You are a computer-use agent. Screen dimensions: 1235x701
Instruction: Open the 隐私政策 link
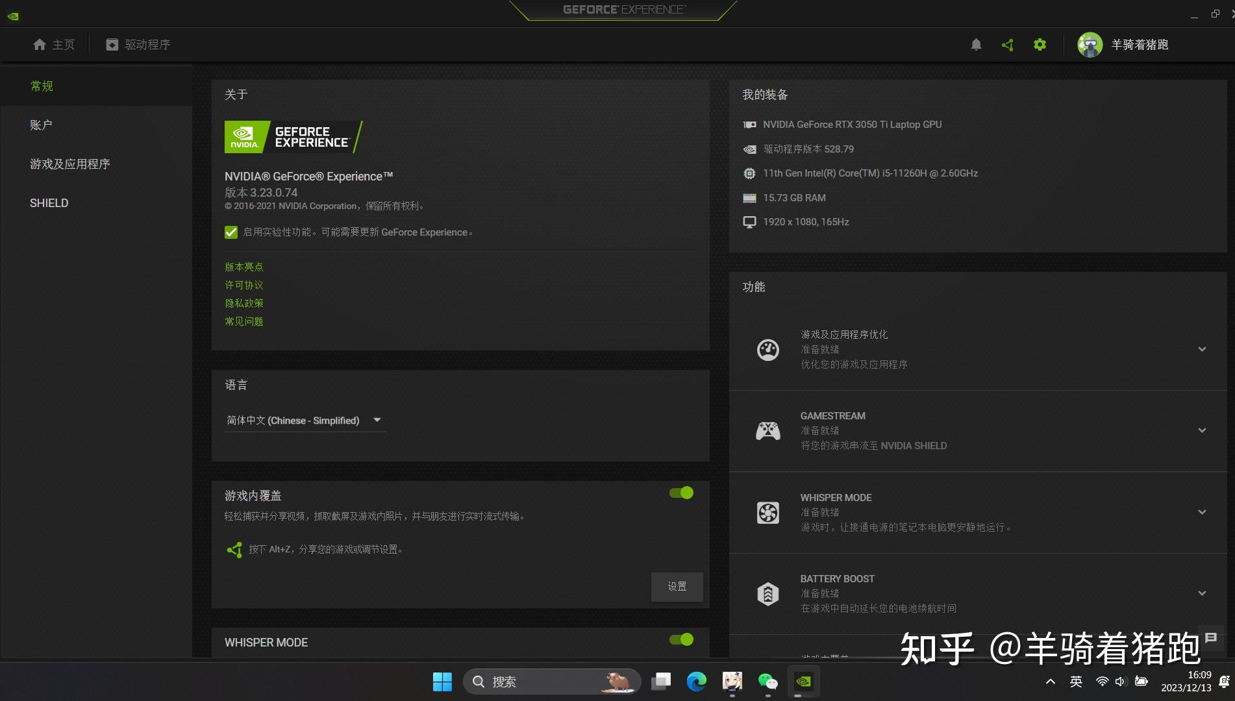point(244,304)
